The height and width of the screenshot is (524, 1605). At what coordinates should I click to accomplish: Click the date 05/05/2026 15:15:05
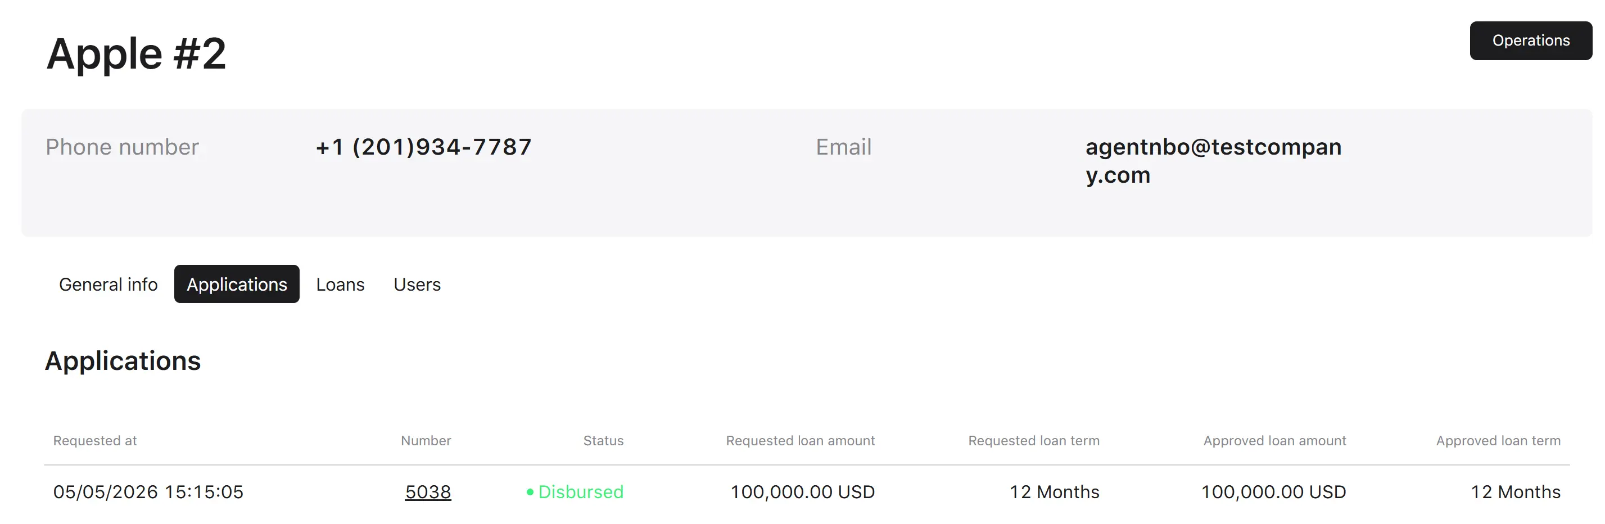coord(148,491)
